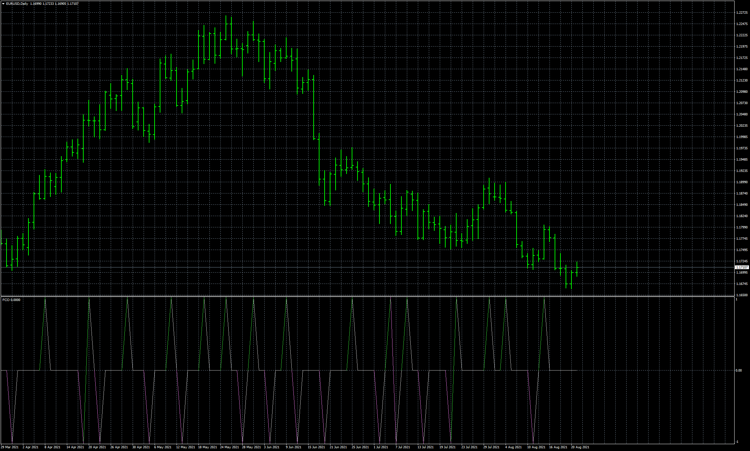Click the OHLC values 1.16990 1.17233 1.16905 1.17107
This screenshot has height=451, width=750.
pos(54,4)
